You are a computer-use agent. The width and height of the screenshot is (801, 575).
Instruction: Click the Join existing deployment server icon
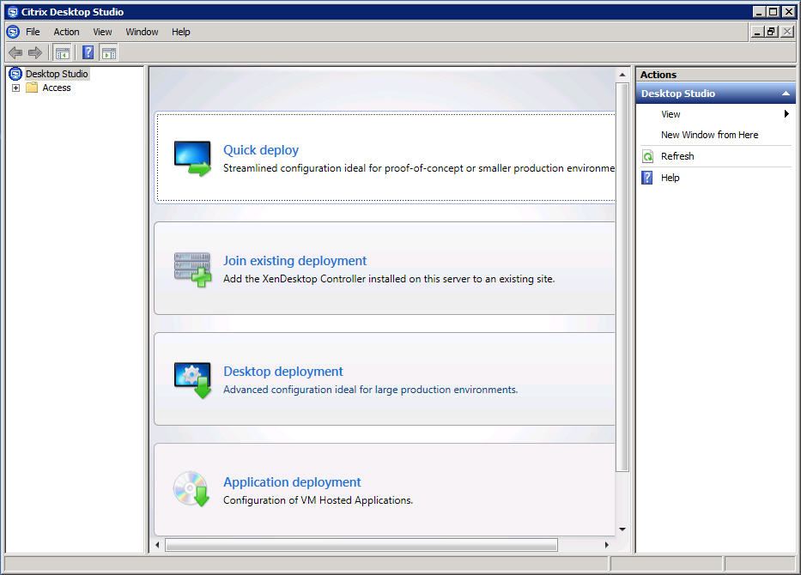(x=191, y=269)
